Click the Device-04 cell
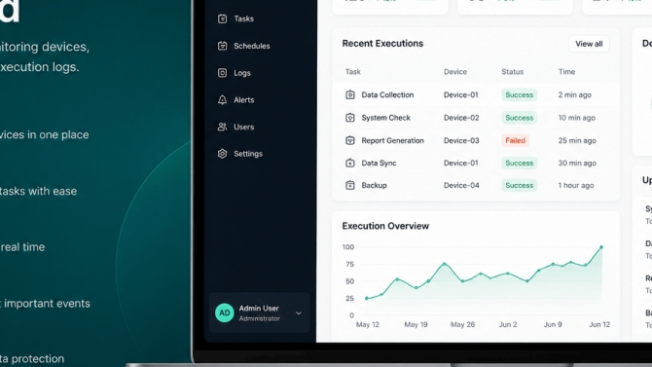 [x=461, y=185]
